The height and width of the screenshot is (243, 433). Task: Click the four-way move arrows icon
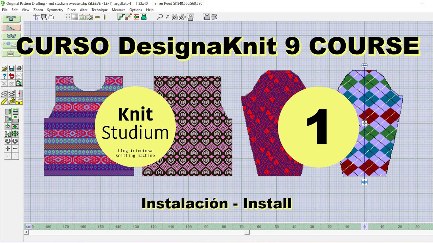(x=15, y=134)
